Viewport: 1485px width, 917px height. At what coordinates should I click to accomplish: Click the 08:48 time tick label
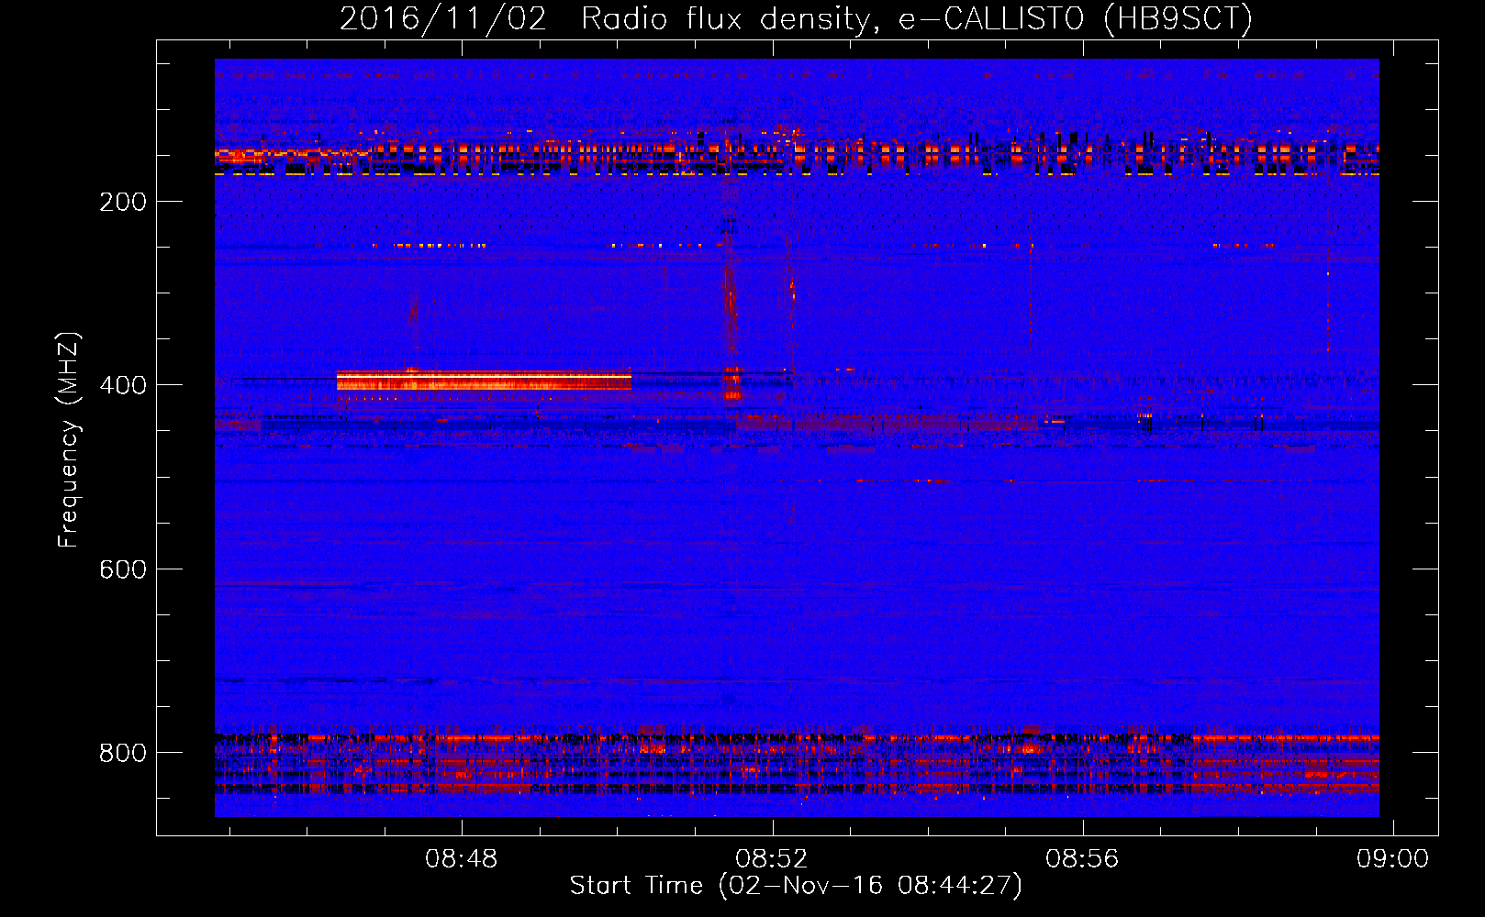click(x=462, y=859)
